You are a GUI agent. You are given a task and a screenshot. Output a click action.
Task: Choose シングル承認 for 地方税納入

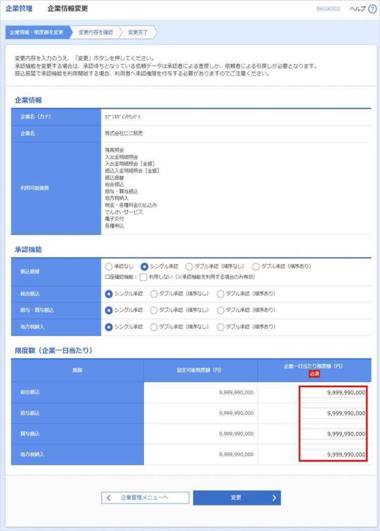(x=108, y=327)
